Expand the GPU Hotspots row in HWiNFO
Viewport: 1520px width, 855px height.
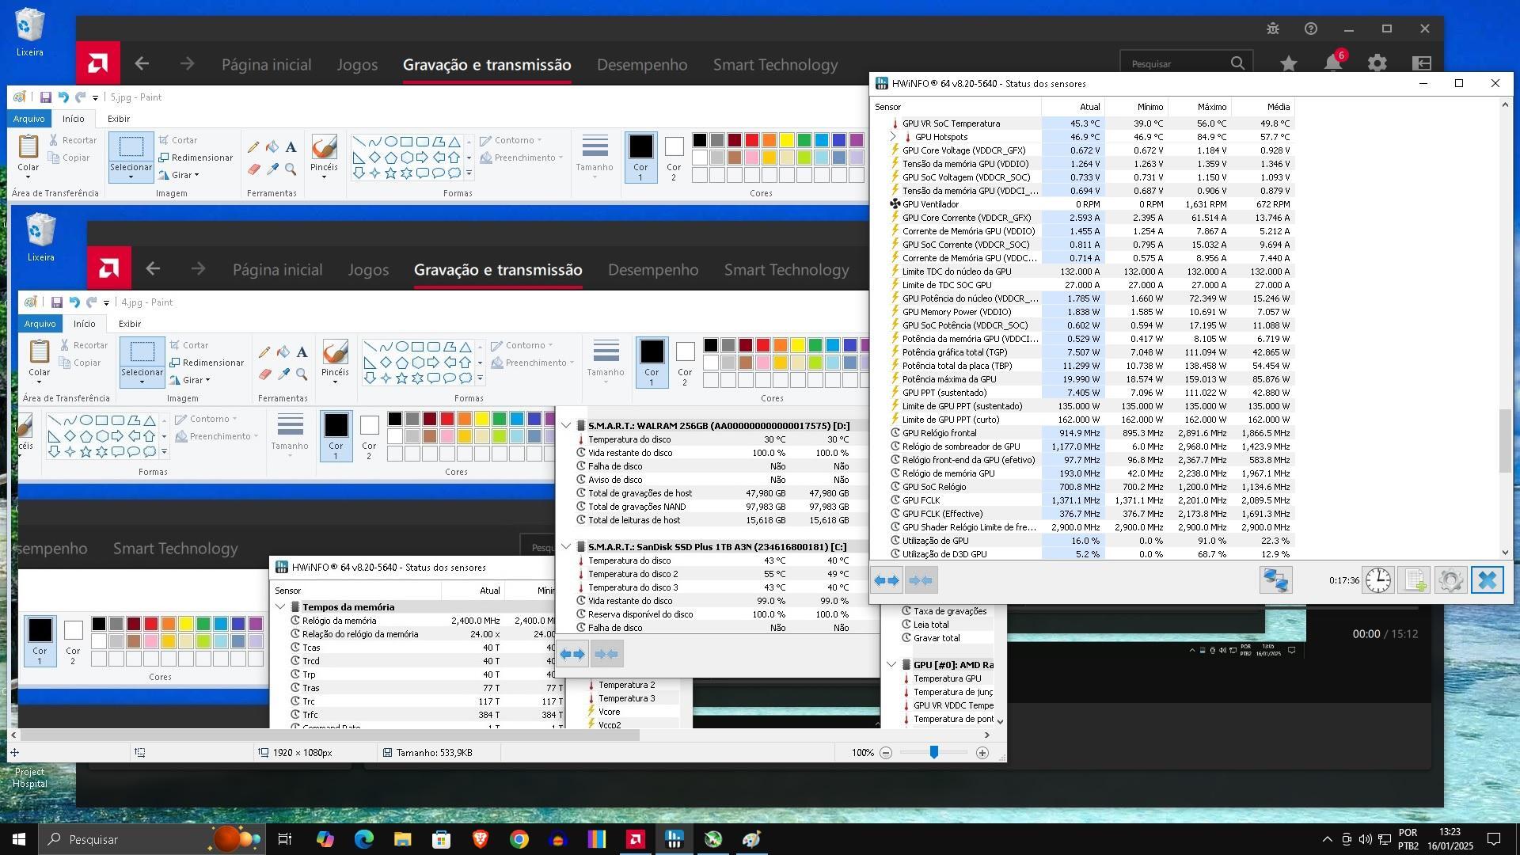pyautogui.click(x=893, y=137)
